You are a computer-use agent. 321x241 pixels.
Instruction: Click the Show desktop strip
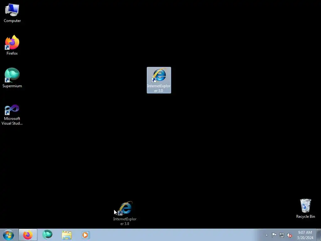[x=318, y=235]
